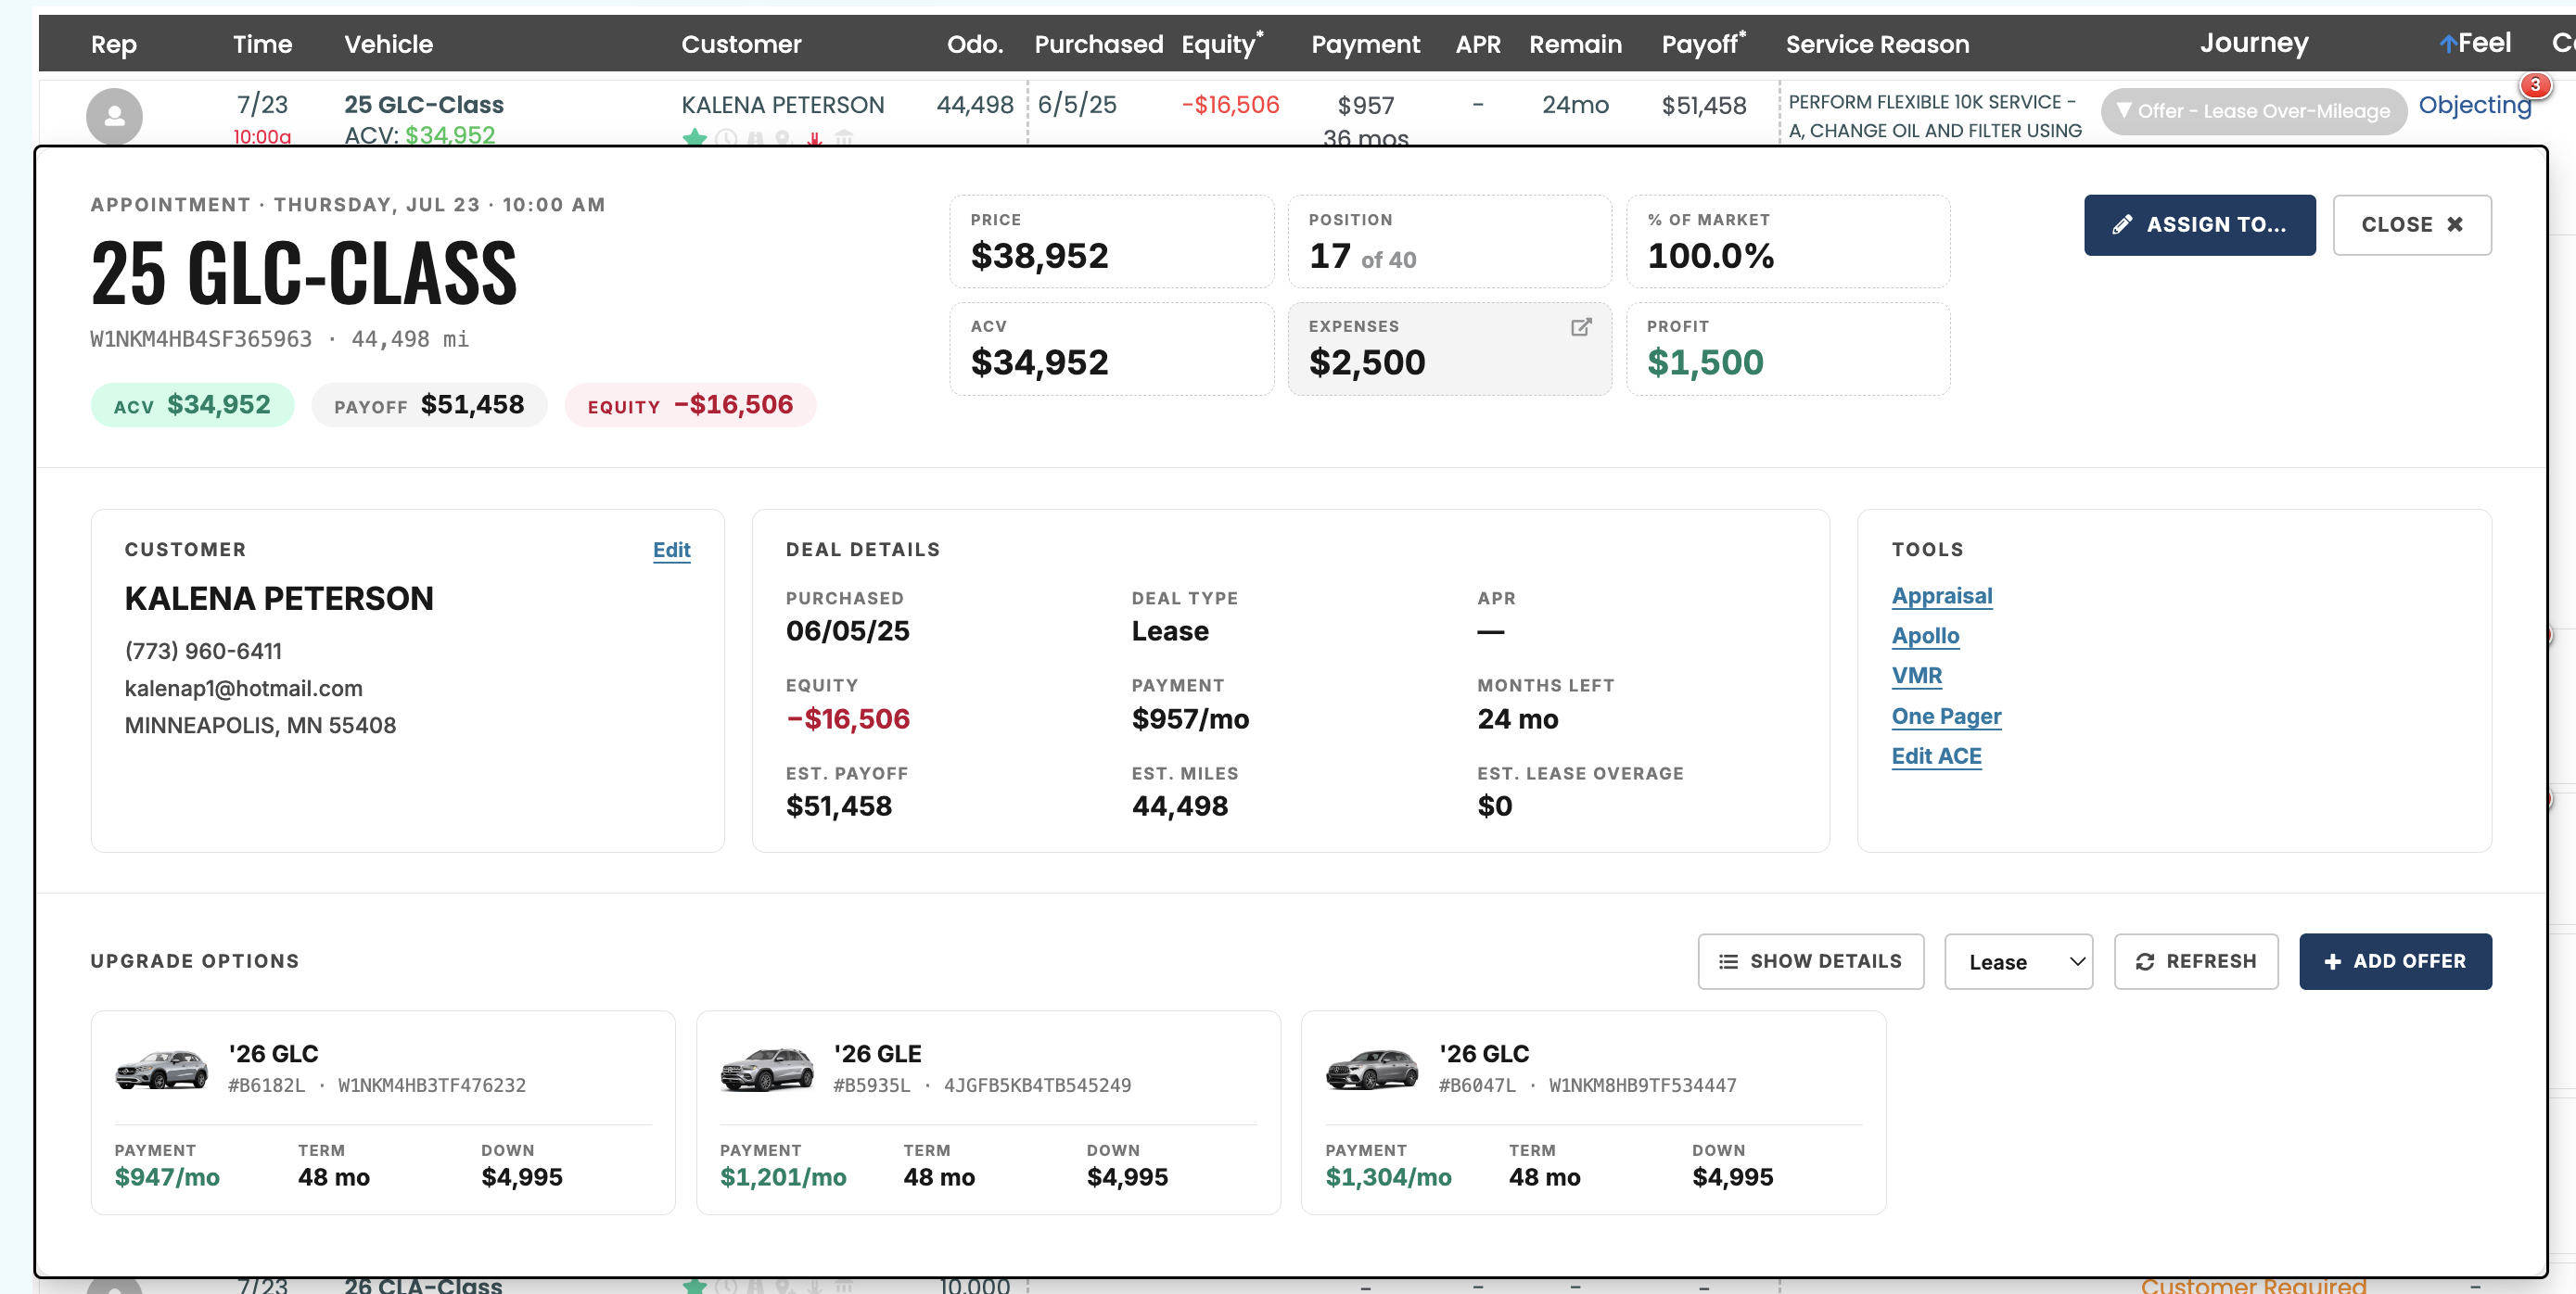This screenshot has width=2576, height=1294.
Task: Click the green star icon under customer name
Action: coord(694,137)
